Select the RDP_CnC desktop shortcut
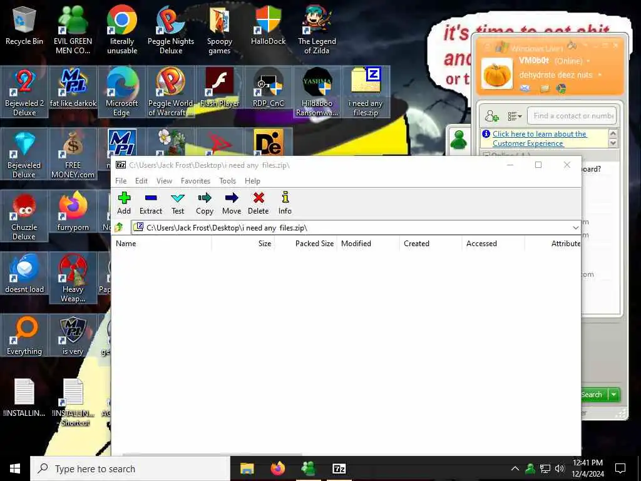Image resolution: width=641 pixels, height=481 pixels. [x=268, y=88]
